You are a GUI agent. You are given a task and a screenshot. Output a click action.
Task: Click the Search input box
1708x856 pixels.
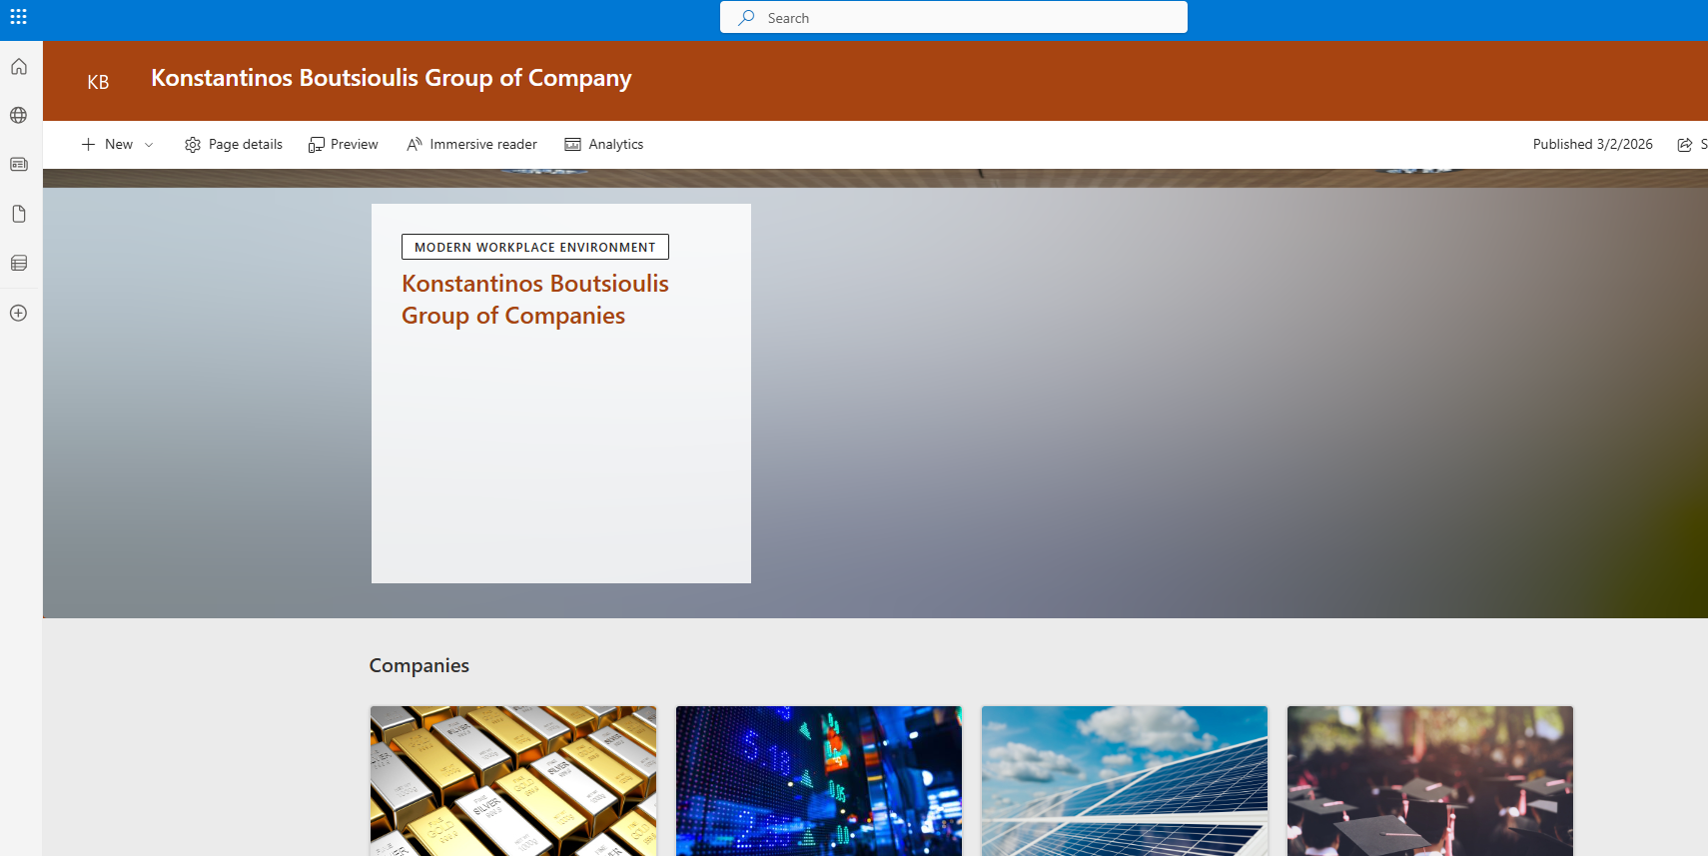[x=954, y=18]
